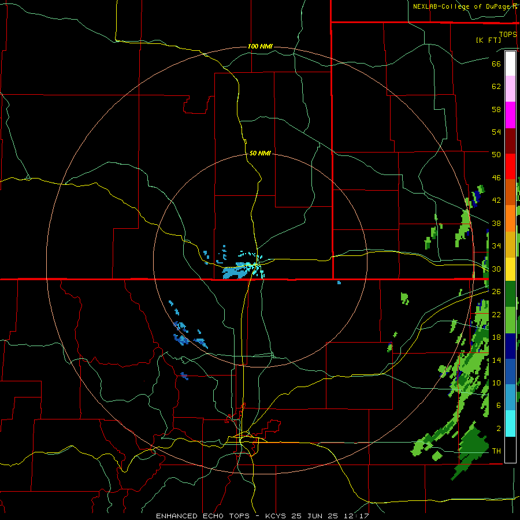Click the legend value "14"
520x520 pixels.
[496, 360]
